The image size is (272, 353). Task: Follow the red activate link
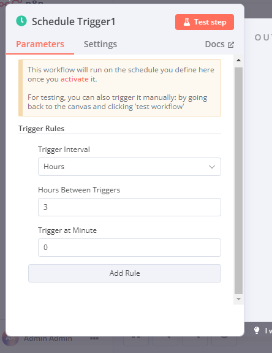tap(75, 79)
